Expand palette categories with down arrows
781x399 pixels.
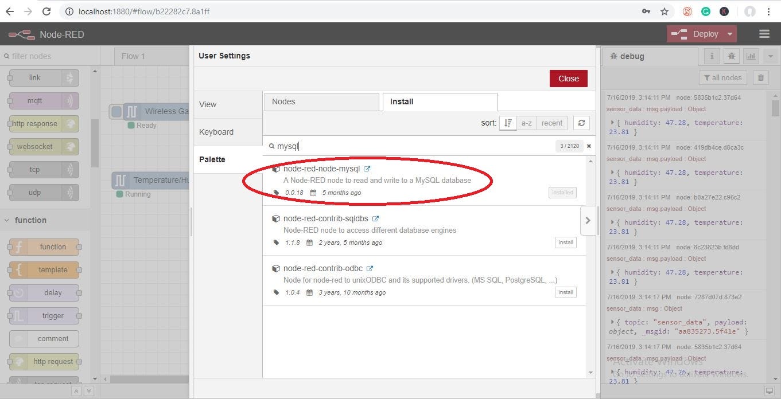coord(88,391)
